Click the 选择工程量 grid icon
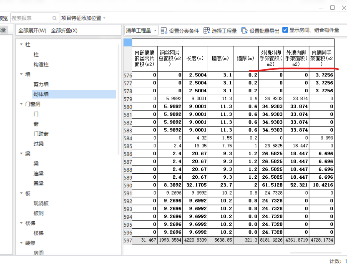The height and width of the screenshot is (267, 347). [206, 31]
